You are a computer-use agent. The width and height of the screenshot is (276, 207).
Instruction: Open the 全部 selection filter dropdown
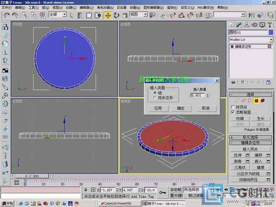[x=65, y=14]
